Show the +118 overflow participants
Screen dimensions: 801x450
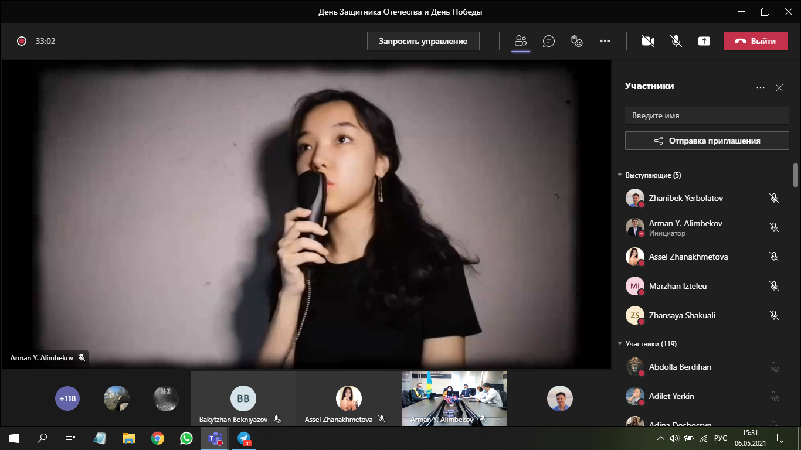67,398
